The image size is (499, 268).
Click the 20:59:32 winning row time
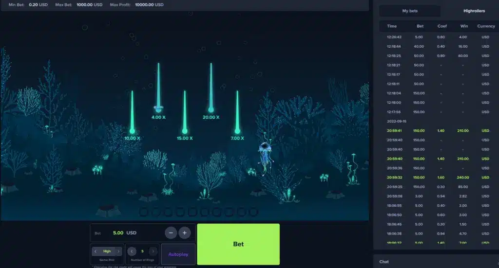tap(395, 178)
